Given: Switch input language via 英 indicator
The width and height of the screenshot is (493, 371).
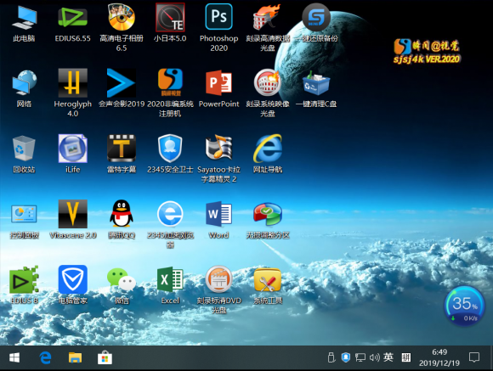Looking at the screenshot, I should 388,357.
